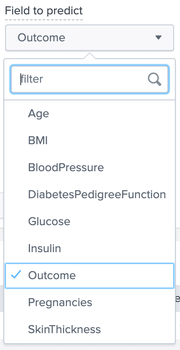This screenshot has width=180, height=350.
Task: Click into the filter text field
Action: pyautogui.click(x=90, y=79)
